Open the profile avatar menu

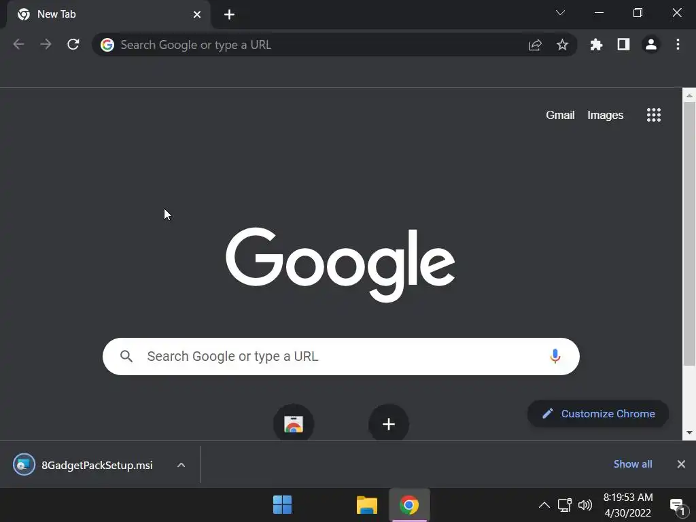tap(651, 44)
